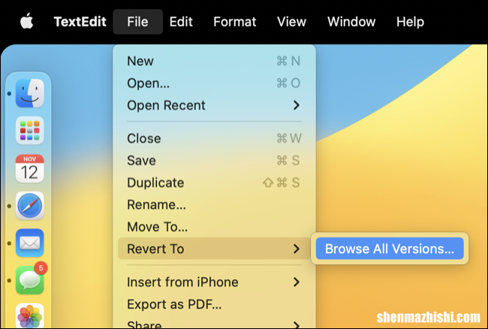The image size is (488, 329).
Task: Choose Browse All Versions…
Action: coord(390,249)
